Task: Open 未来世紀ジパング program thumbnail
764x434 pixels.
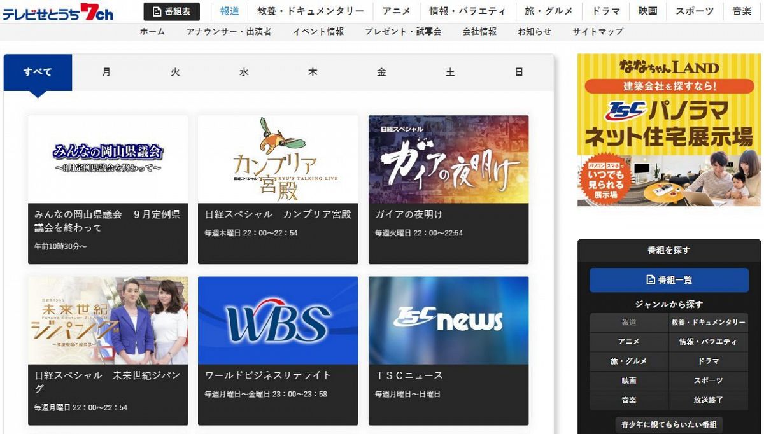Action: 108,320
